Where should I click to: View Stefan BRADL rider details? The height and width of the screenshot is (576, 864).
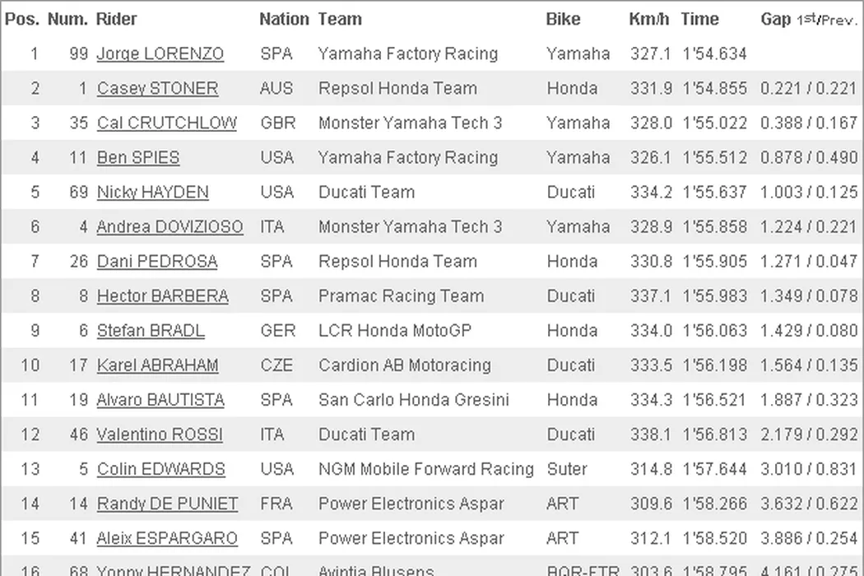click(151, 331)
